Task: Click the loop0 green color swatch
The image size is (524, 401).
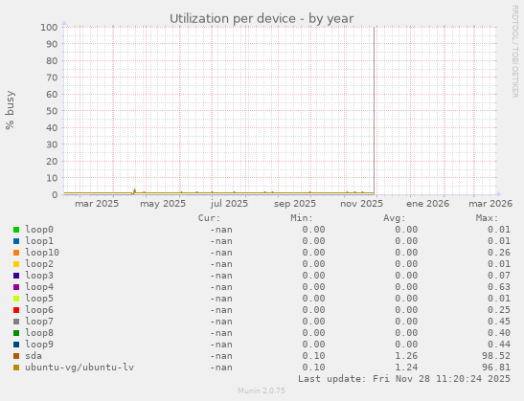Action: (x=16, y=230)
